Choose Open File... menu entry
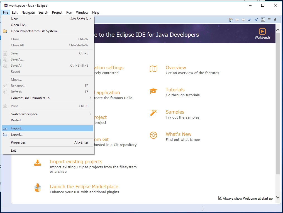283x213 pixels. (48, 25)
